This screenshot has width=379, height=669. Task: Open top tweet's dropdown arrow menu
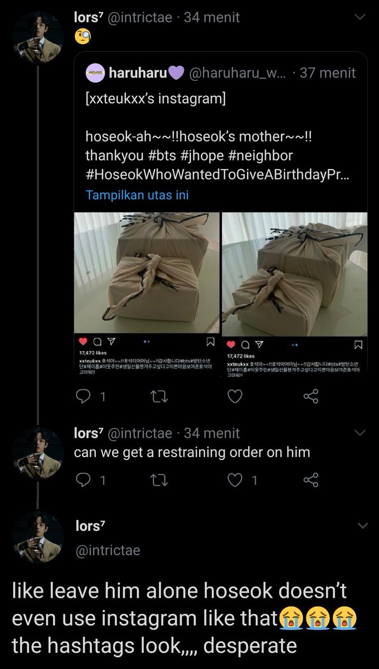point(361,18)
